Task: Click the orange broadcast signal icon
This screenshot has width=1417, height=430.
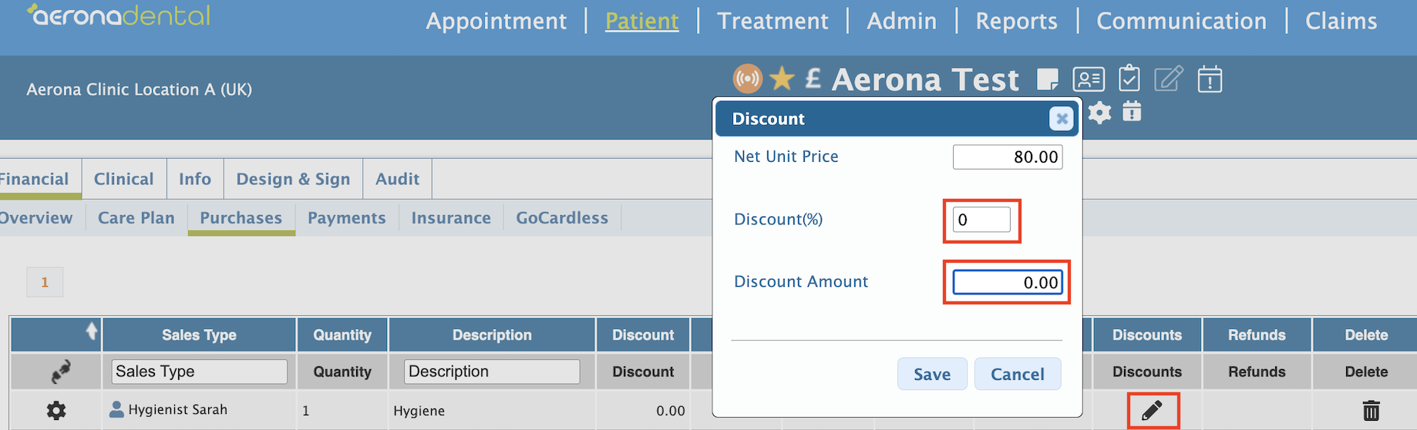Action: [747, 79]
